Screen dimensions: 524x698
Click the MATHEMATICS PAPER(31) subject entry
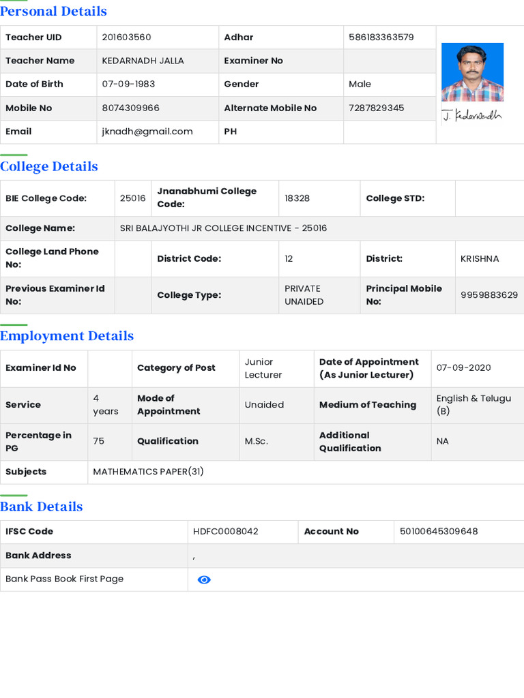(149, 472)
